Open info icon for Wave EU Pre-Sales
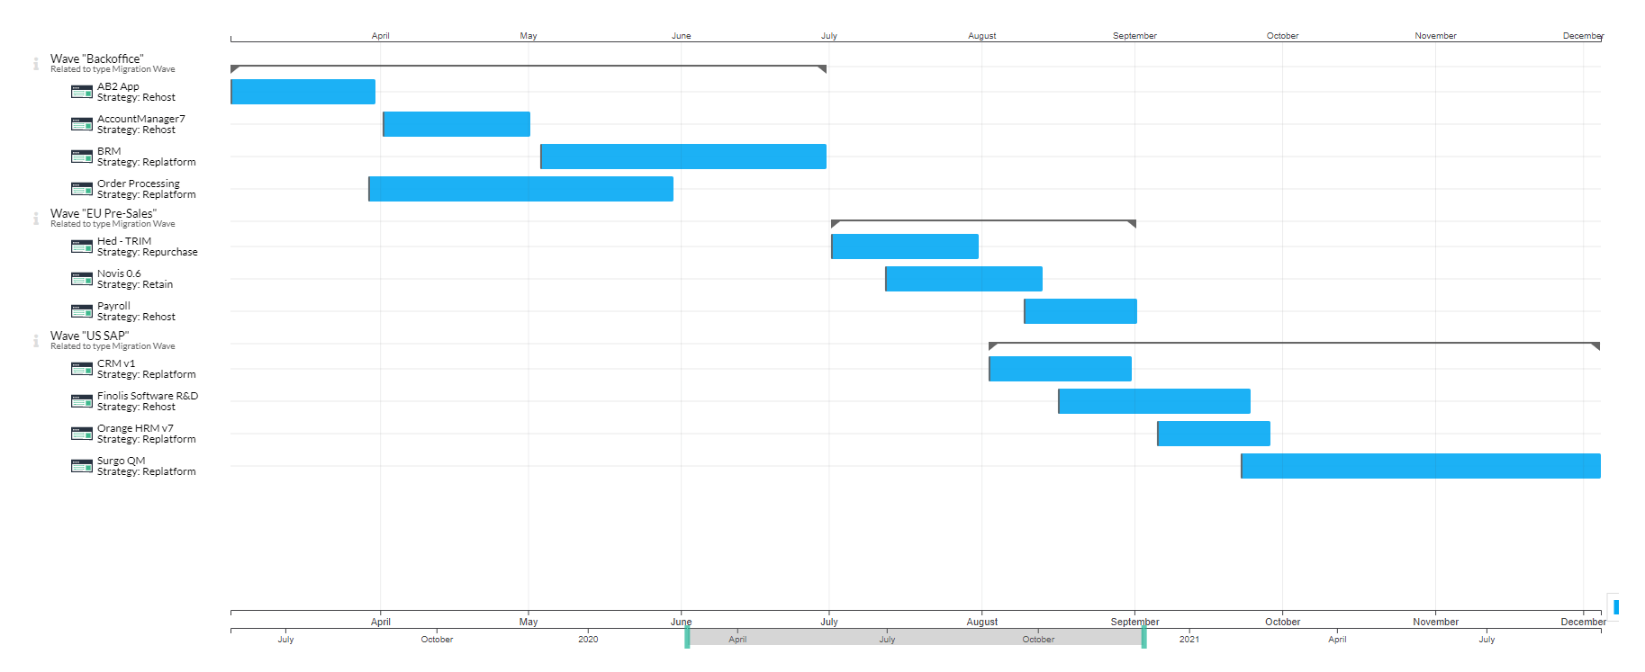Viewport: 1645px width, 672px height. tap(36, 219)
